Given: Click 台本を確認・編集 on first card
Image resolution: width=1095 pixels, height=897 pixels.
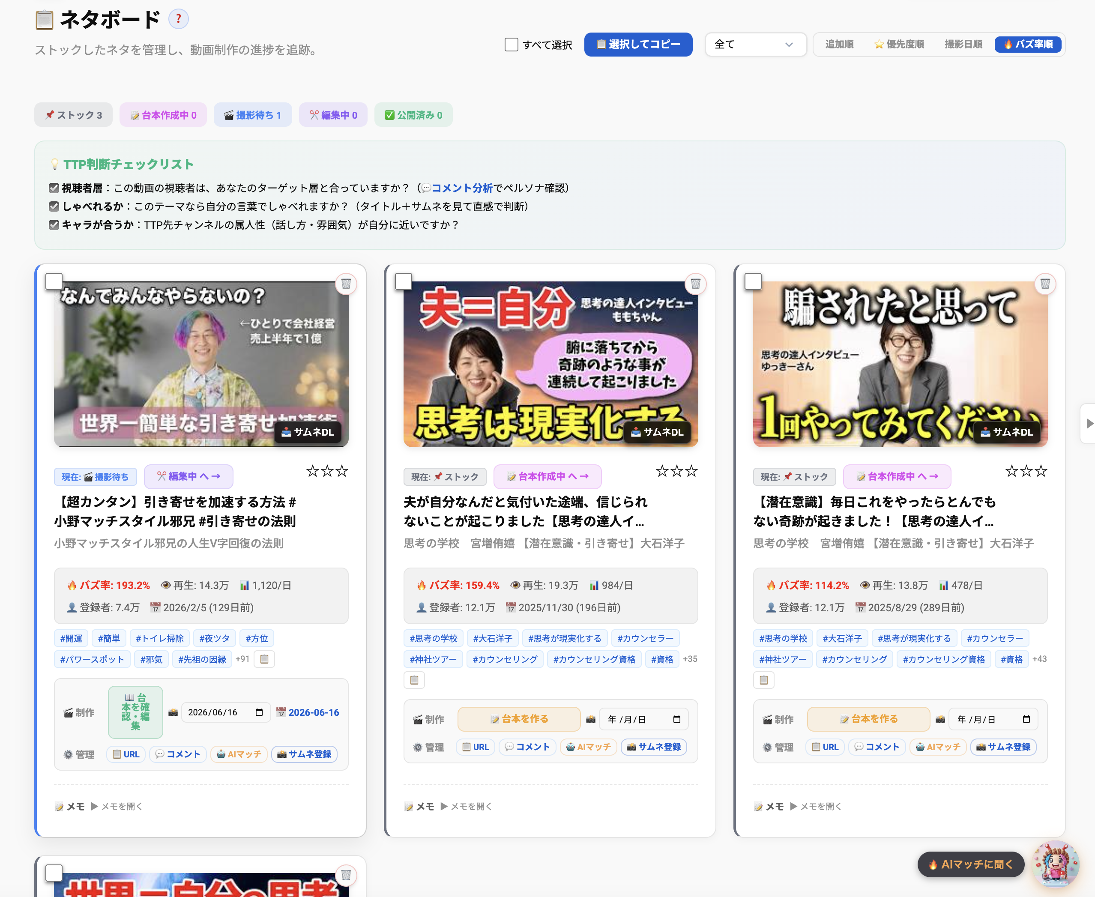Looking at the screenshot, I should 135,712.
